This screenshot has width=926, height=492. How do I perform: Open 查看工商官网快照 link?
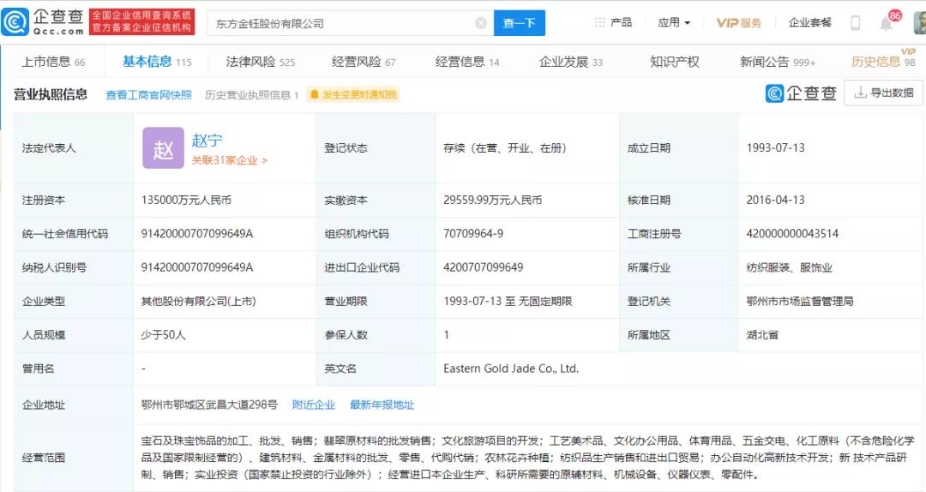tap(149, 94)
